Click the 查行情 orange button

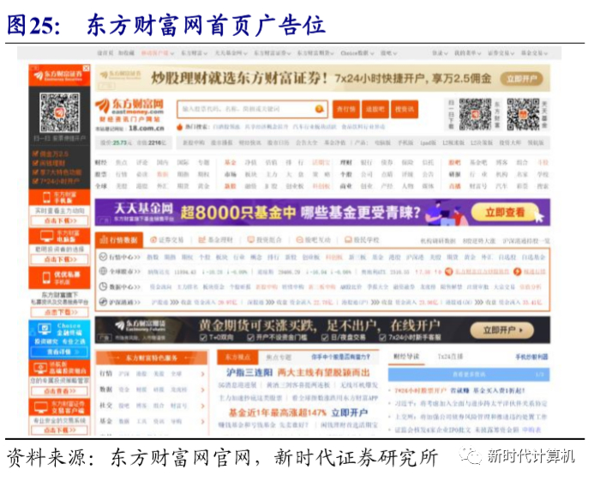[x=346, y=110]
